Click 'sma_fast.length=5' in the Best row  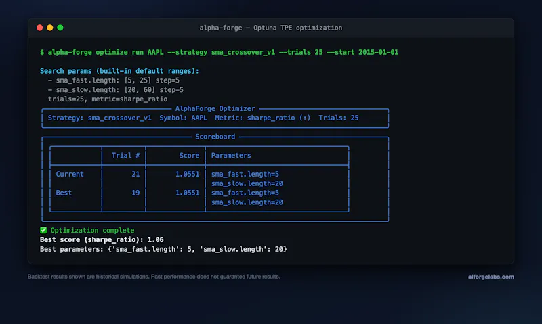point(245,193)
